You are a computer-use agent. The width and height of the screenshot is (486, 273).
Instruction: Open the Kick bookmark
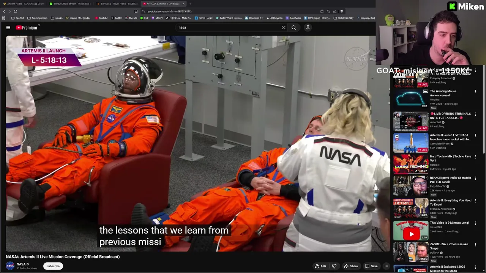point(144,18)
